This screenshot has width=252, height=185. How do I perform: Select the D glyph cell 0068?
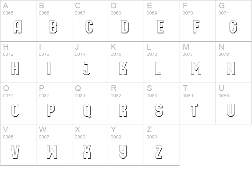pyautogui.click(x=126, y=21)
